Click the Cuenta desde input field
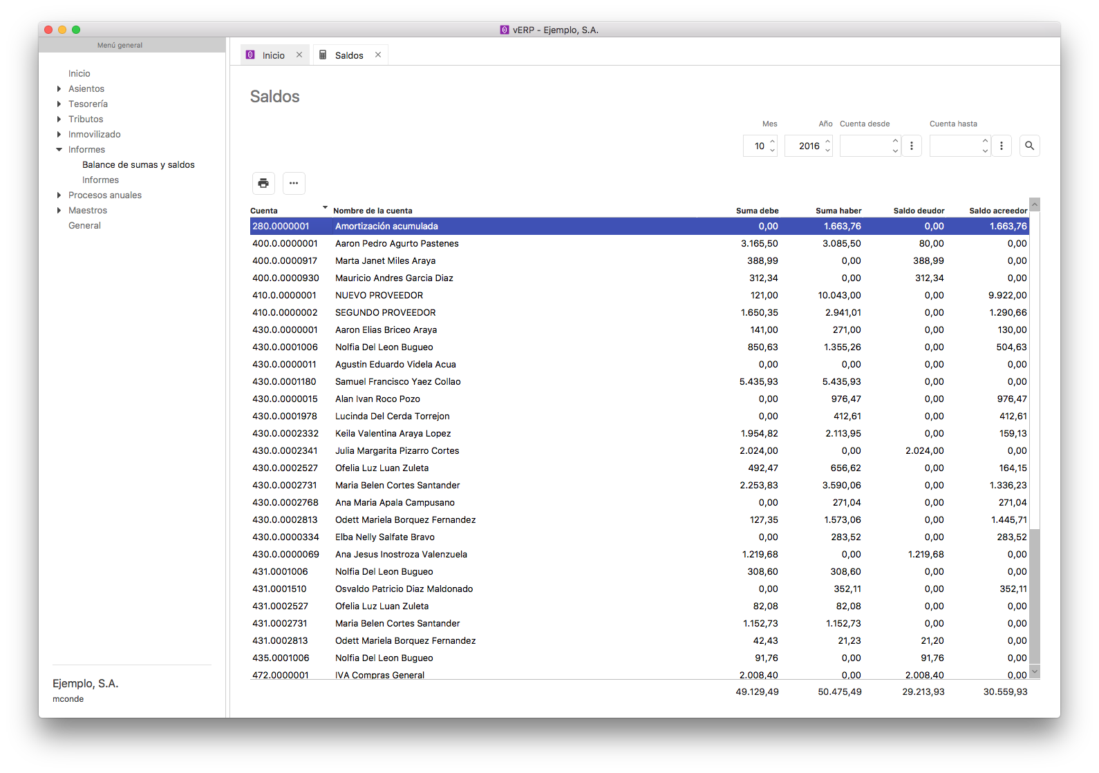 (864, 146)
